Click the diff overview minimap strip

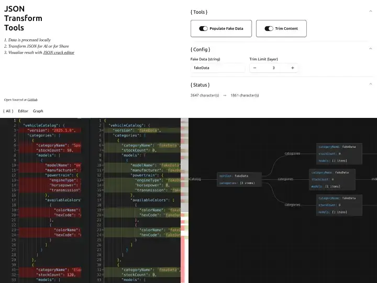(x=184, y=199)
